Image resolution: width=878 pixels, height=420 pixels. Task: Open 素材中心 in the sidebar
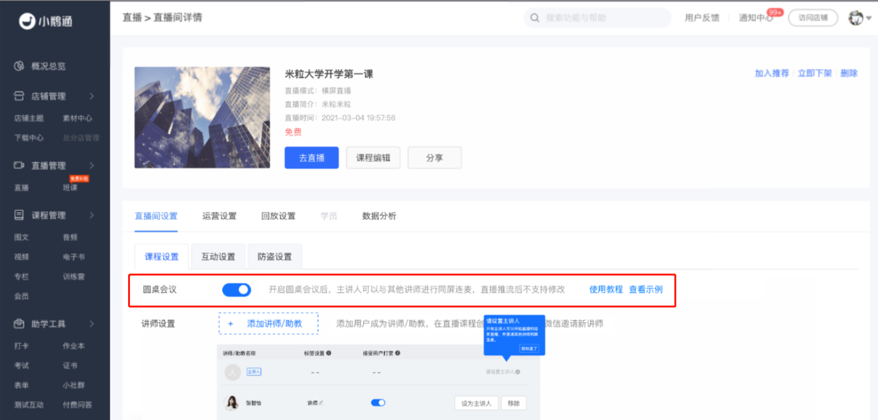click(x=77, y=118)
